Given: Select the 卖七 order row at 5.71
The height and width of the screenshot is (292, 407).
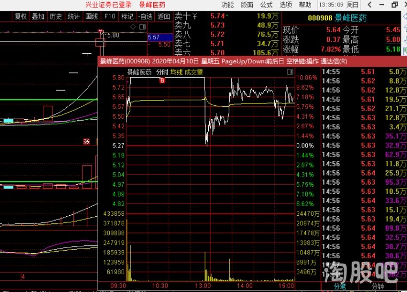Looking at the screenshot, I should point(227,43).
